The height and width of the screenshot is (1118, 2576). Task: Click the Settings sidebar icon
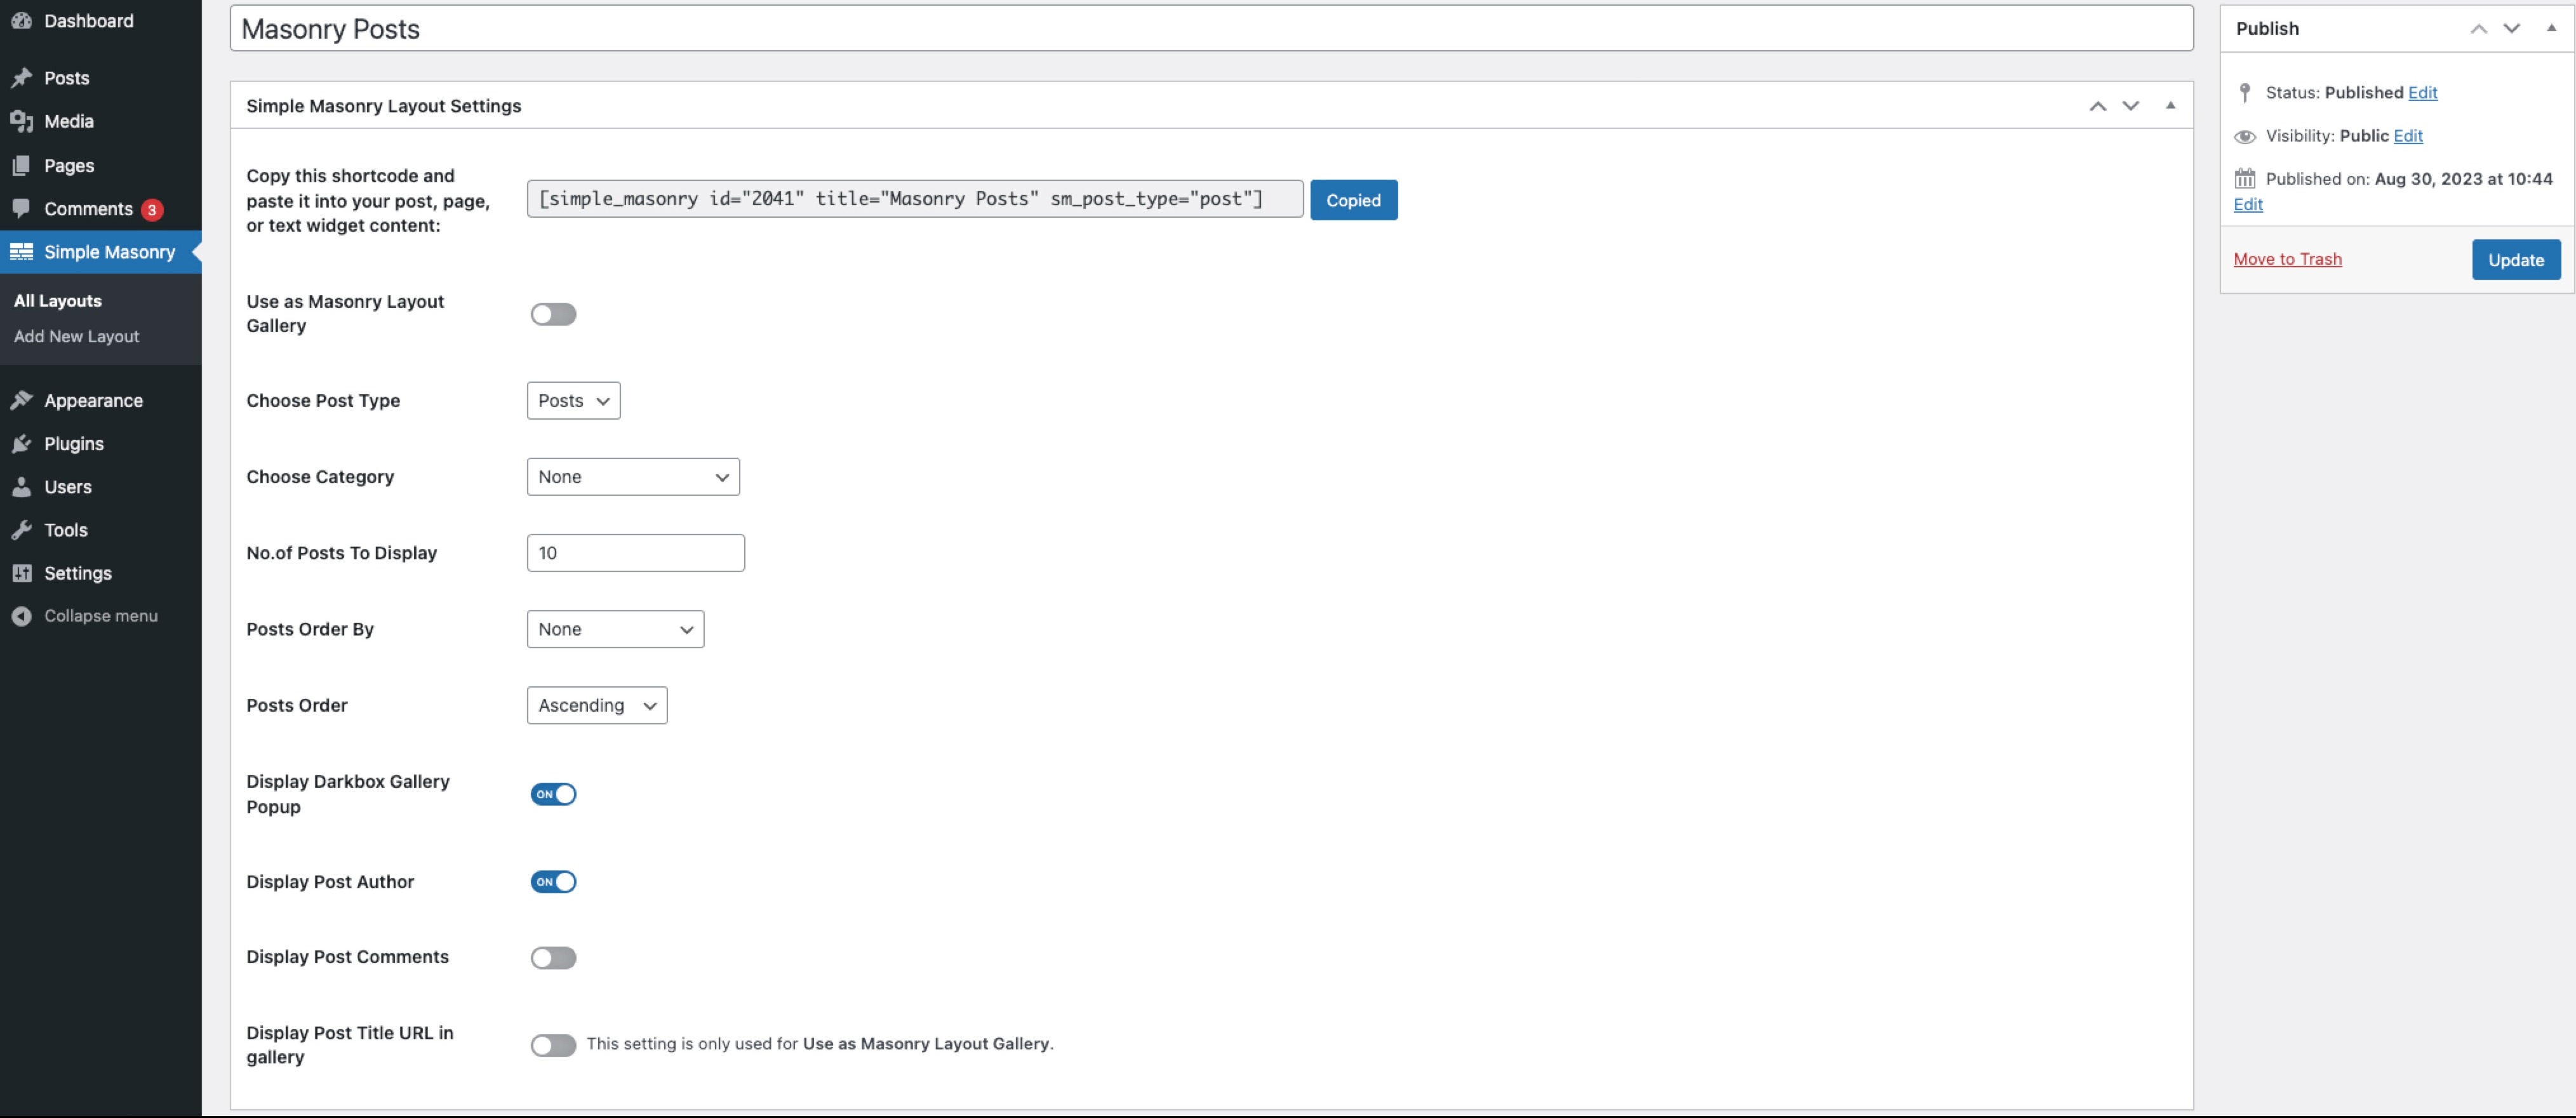click(23, 573)
